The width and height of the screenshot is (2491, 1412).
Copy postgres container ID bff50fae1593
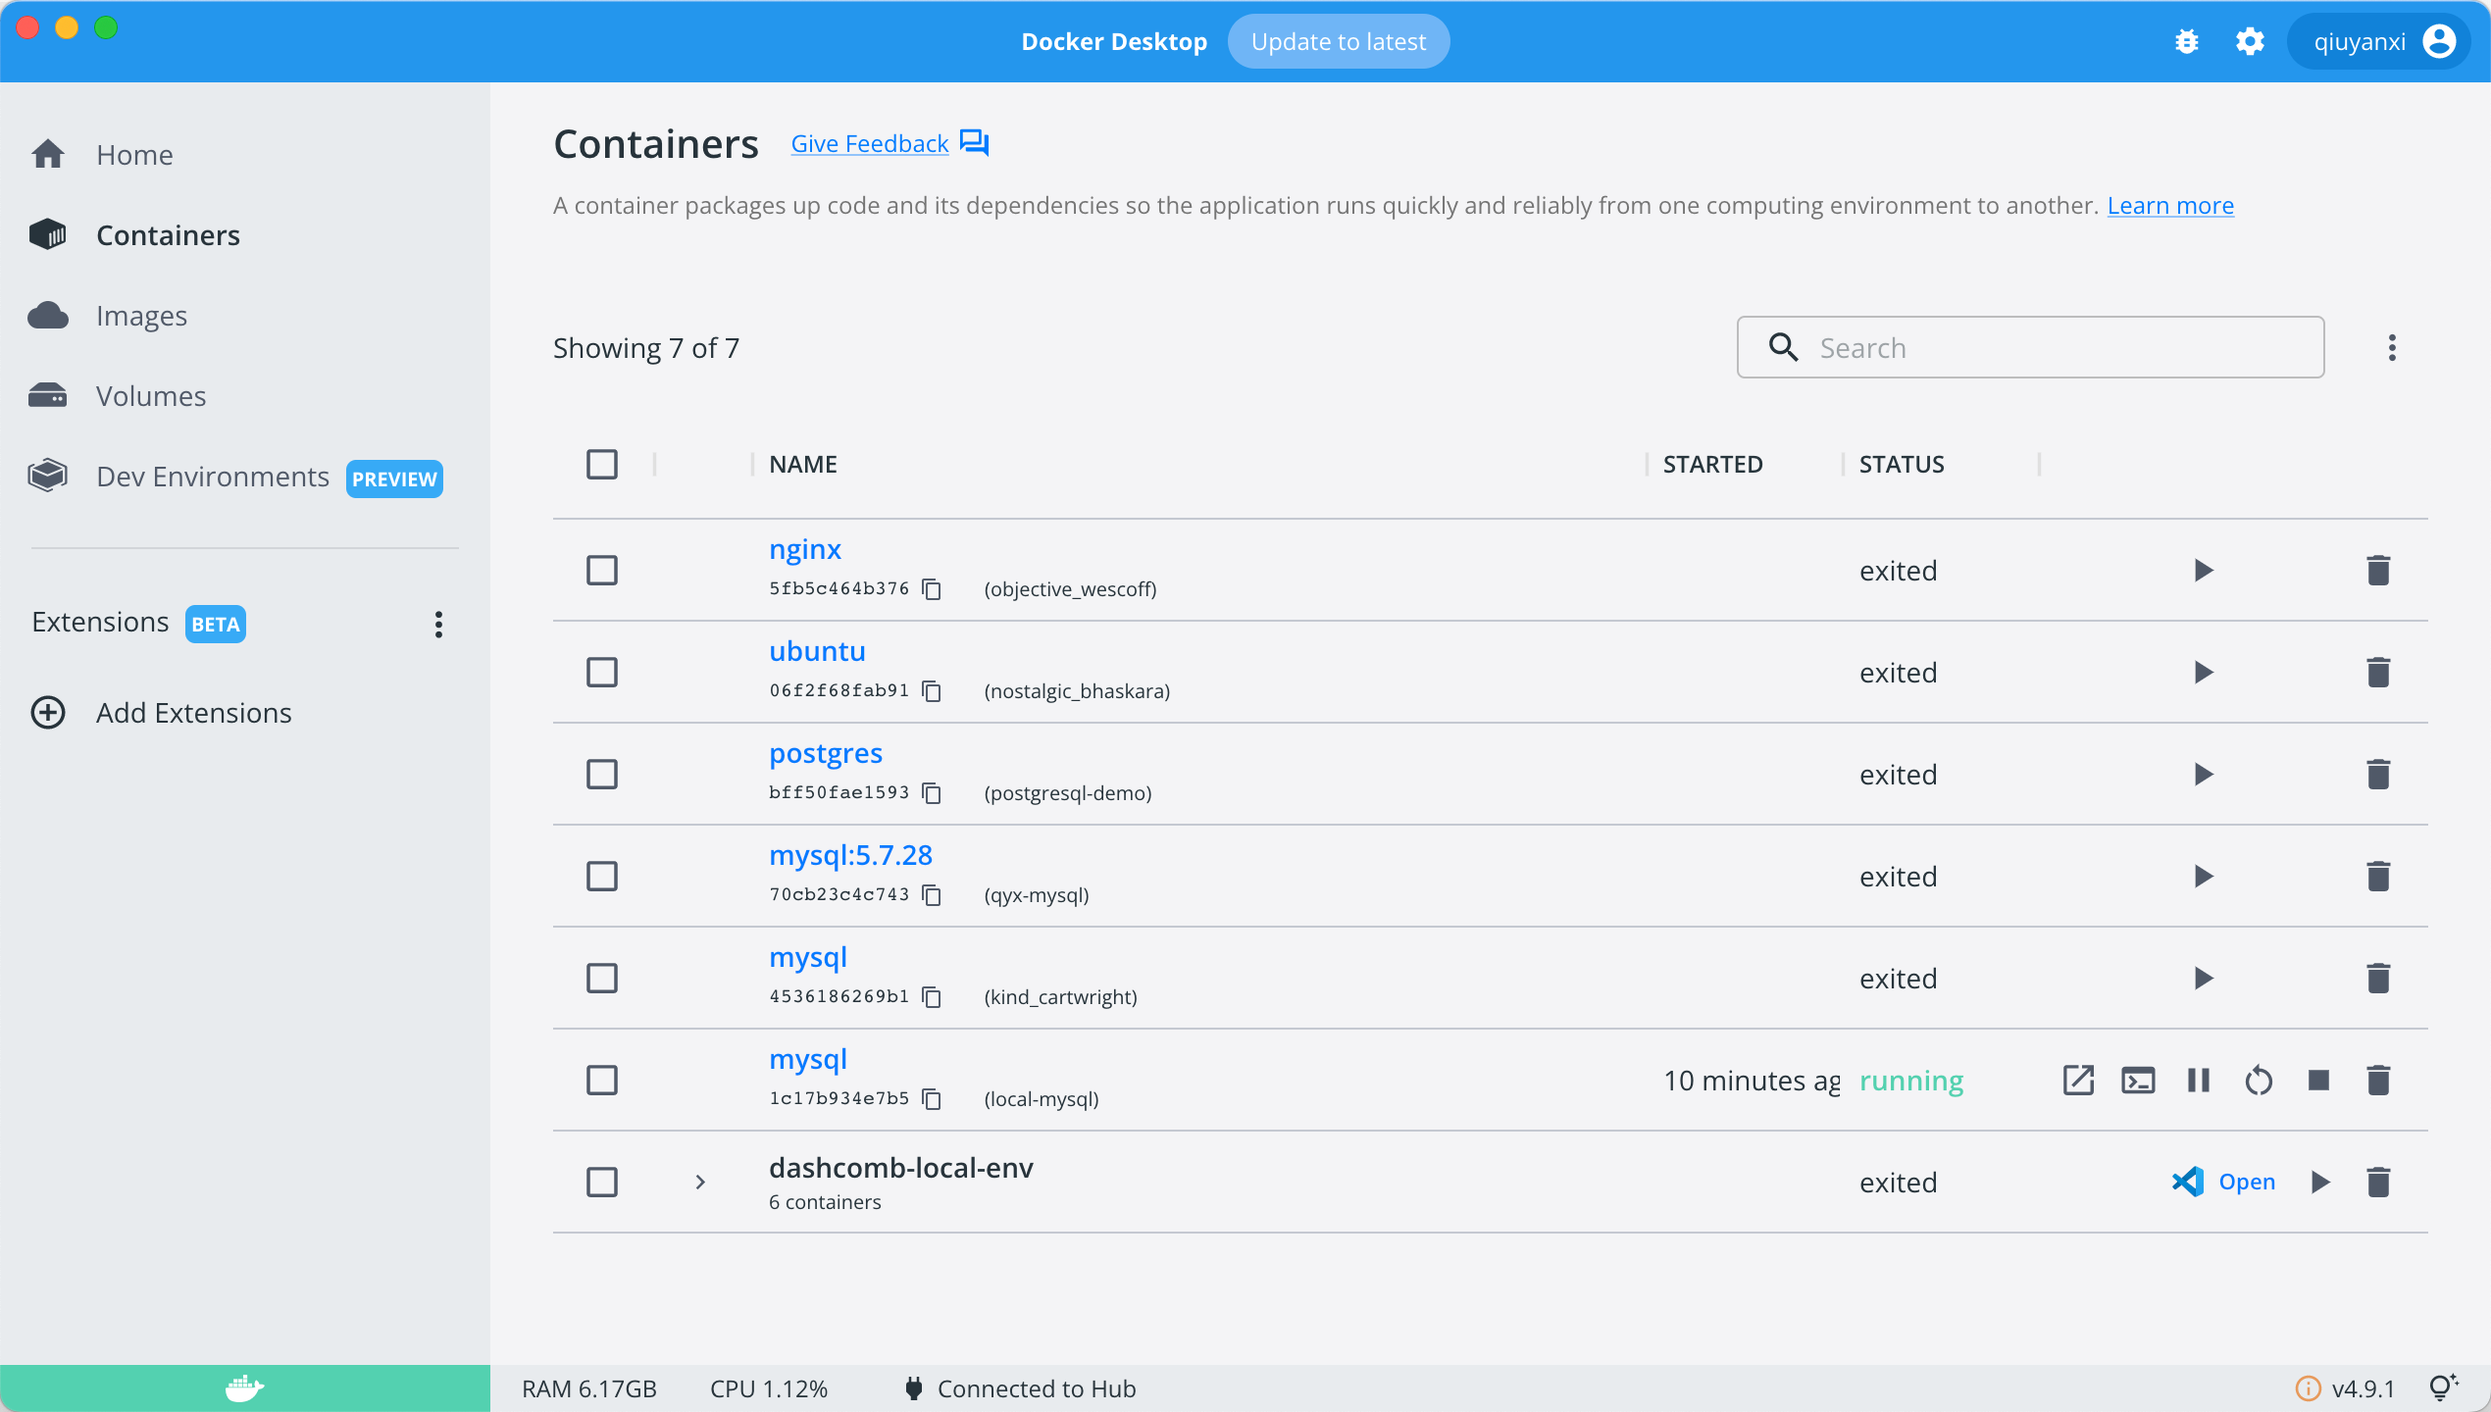(x=932, y=793)
